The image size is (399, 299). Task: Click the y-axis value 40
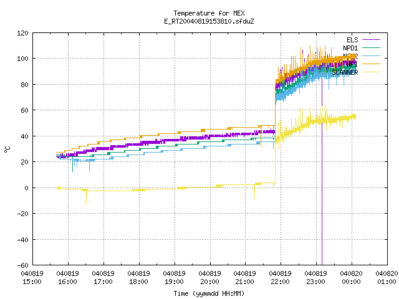tap(25, 136)
